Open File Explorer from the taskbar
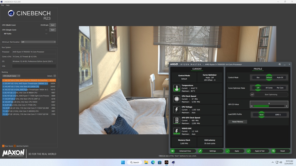296x166 pixels. tap(146, 162)
